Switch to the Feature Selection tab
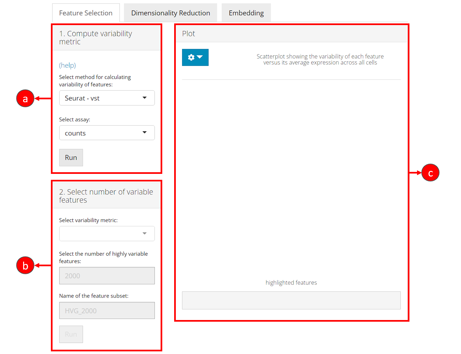Screen dimensions: 461x354 (x=86, y=13)
